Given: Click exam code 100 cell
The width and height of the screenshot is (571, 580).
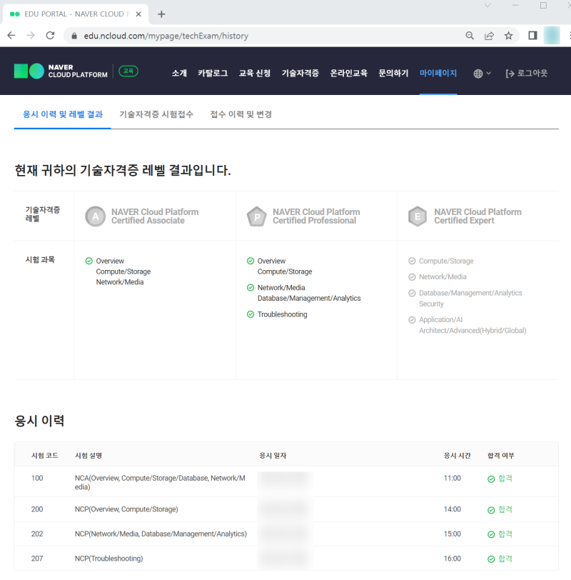Looking at the screenshot, I should tap(37, 478).
